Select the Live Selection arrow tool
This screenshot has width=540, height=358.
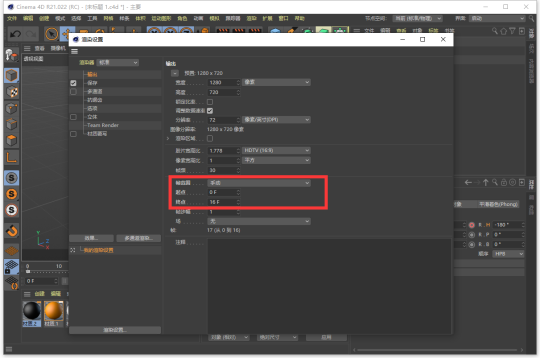(51, 34)
